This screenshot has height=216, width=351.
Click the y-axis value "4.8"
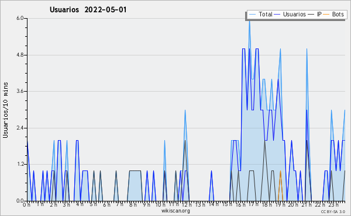point(20,55)
